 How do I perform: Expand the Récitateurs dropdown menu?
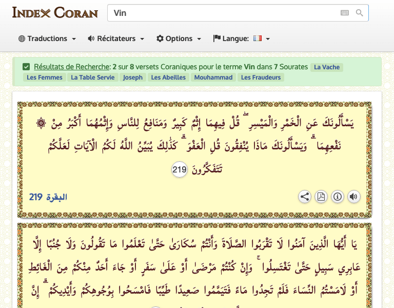[116, 38]
